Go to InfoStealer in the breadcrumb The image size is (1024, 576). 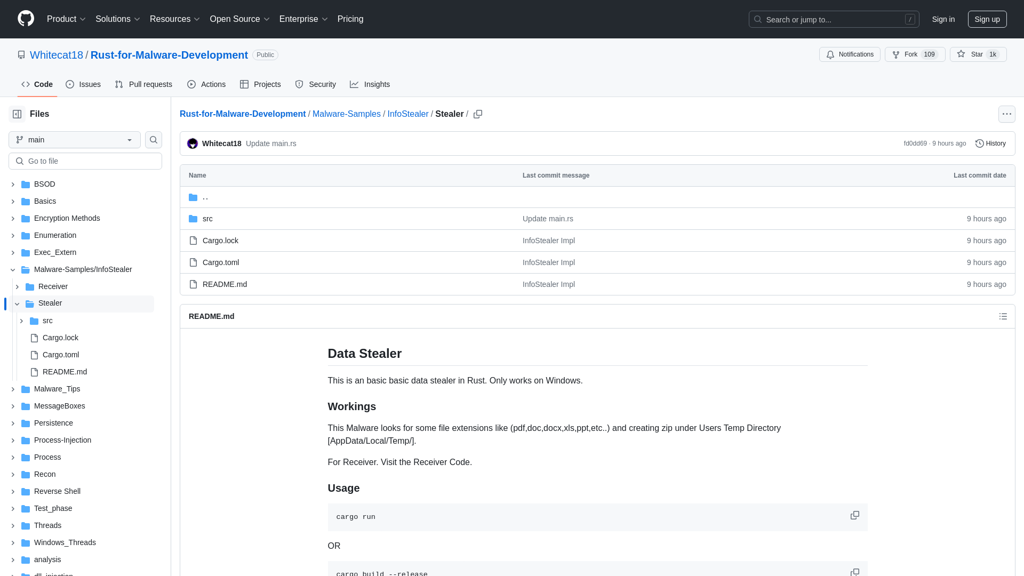click(x=408, y=114)
